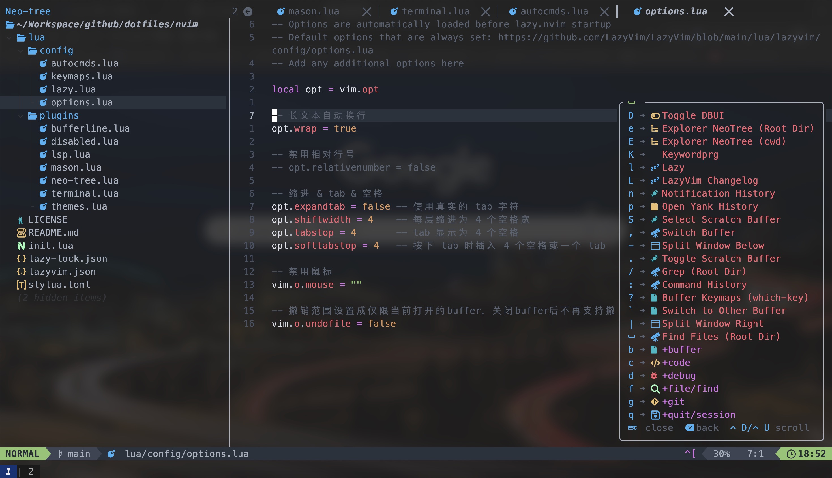Choose Explorer NeoTree (cwd) entry
Image resolution: width=832 pixels, height=478 pixels.
(724, 141)
